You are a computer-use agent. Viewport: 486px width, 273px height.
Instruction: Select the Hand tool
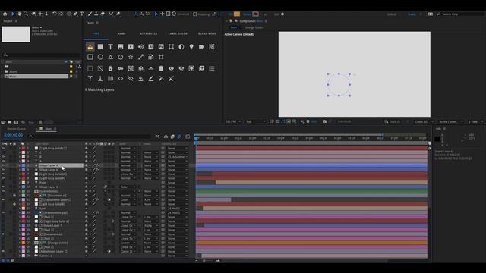[x=19, y=14]
